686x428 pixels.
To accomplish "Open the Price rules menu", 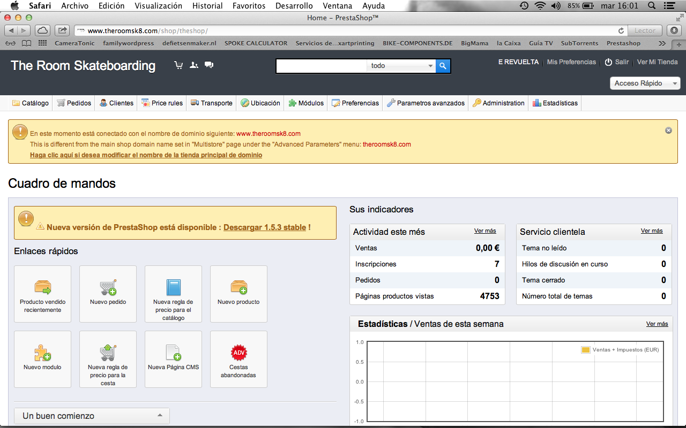I will [162, 103].
